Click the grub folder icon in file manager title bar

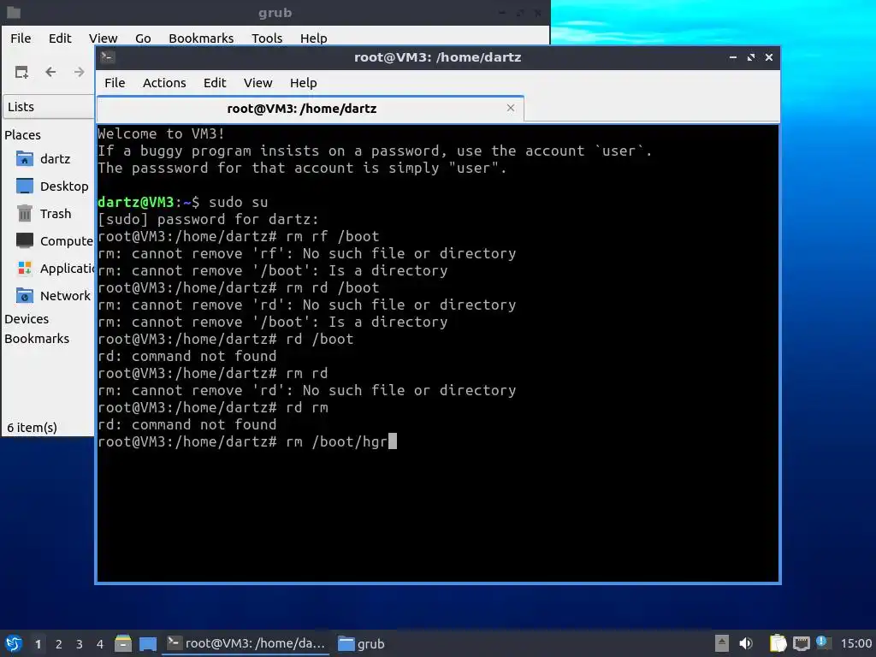[14, 12]
